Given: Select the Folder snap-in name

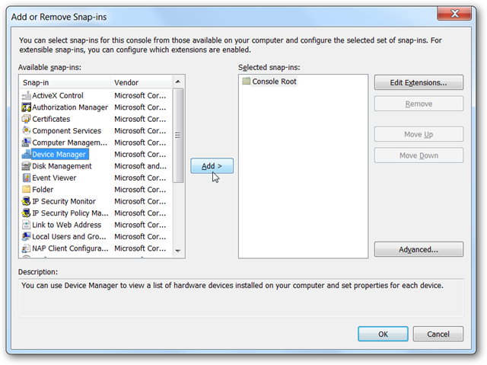Looking at the screenshot, I should 43,189.
